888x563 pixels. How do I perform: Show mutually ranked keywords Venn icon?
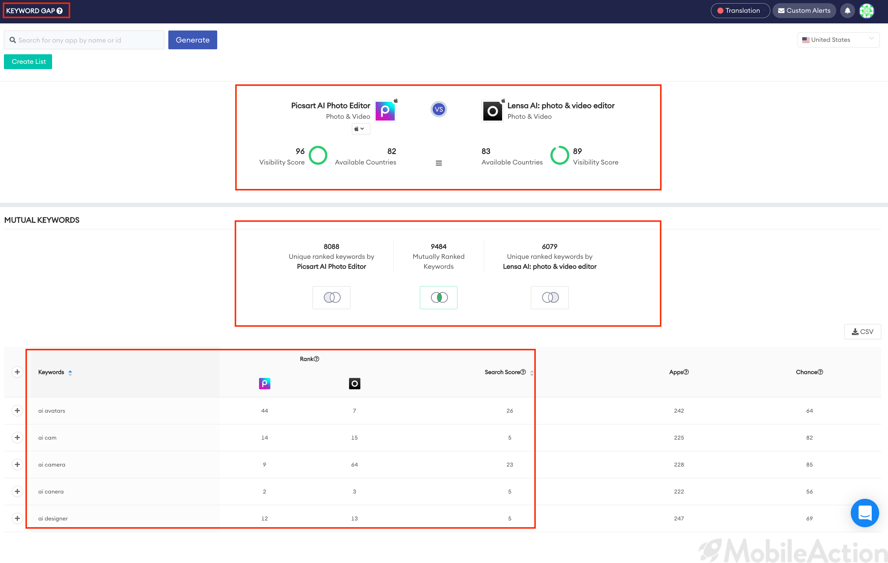[x=438, y=297]
